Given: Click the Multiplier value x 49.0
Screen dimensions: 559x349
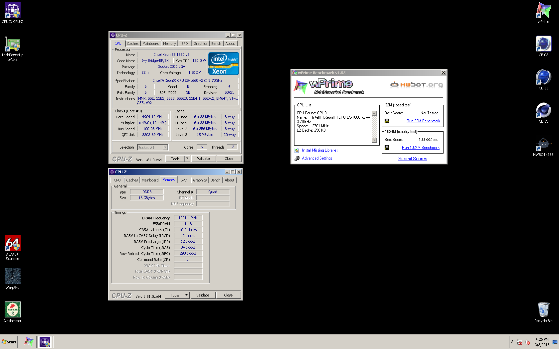Looking at the screenshot, I should tap(153, 123).
